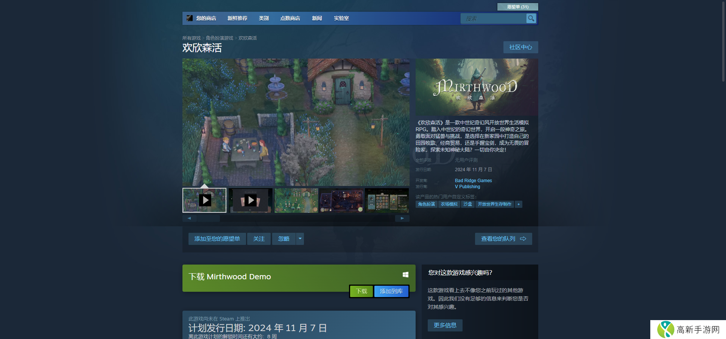Click the search magnifier icon
The height and width of the screenshot is (339, 726).
(531, 18)
